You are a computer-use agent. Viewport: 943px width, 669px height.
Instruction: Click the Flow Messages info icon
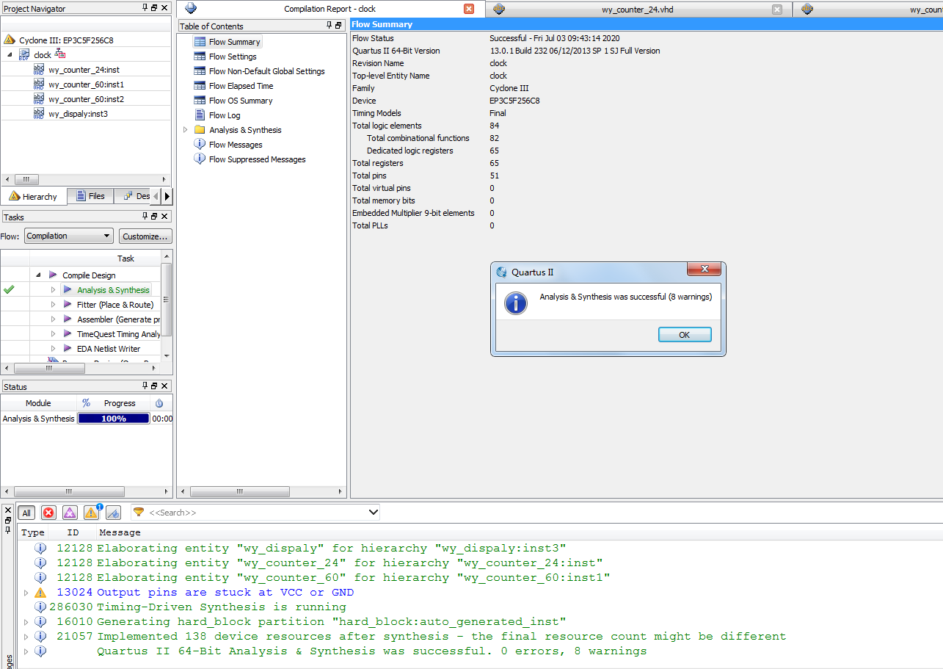(200, 145)
